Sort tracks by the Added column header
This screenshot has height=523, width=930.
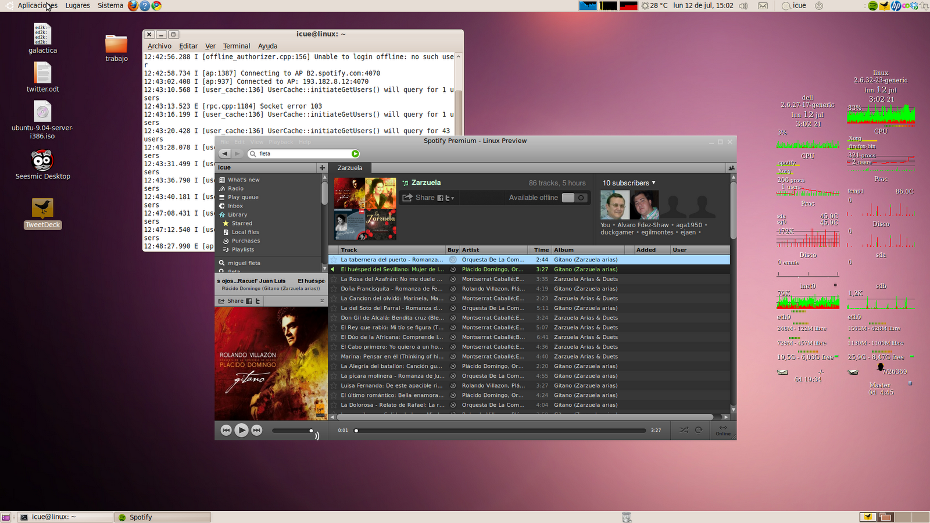(652, 250)
